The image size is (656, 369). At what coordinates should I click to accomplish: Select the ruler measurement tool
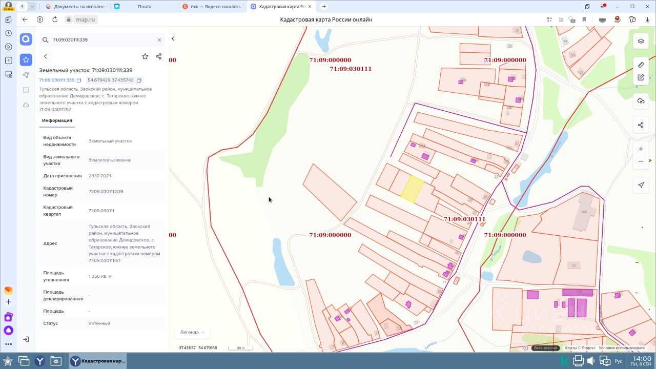641,65
